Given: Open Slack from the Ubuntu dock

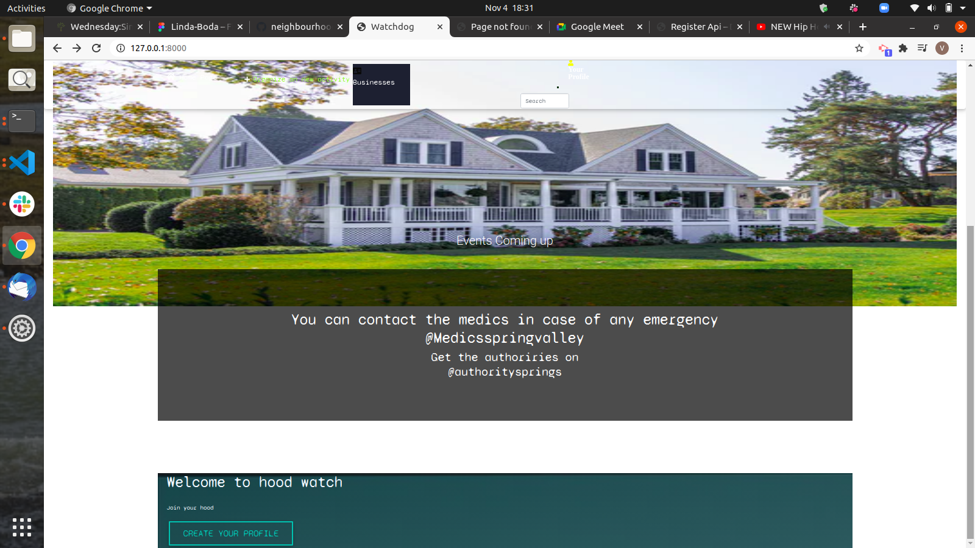Looking at the screenshot, I should click(x=22, y=204).
